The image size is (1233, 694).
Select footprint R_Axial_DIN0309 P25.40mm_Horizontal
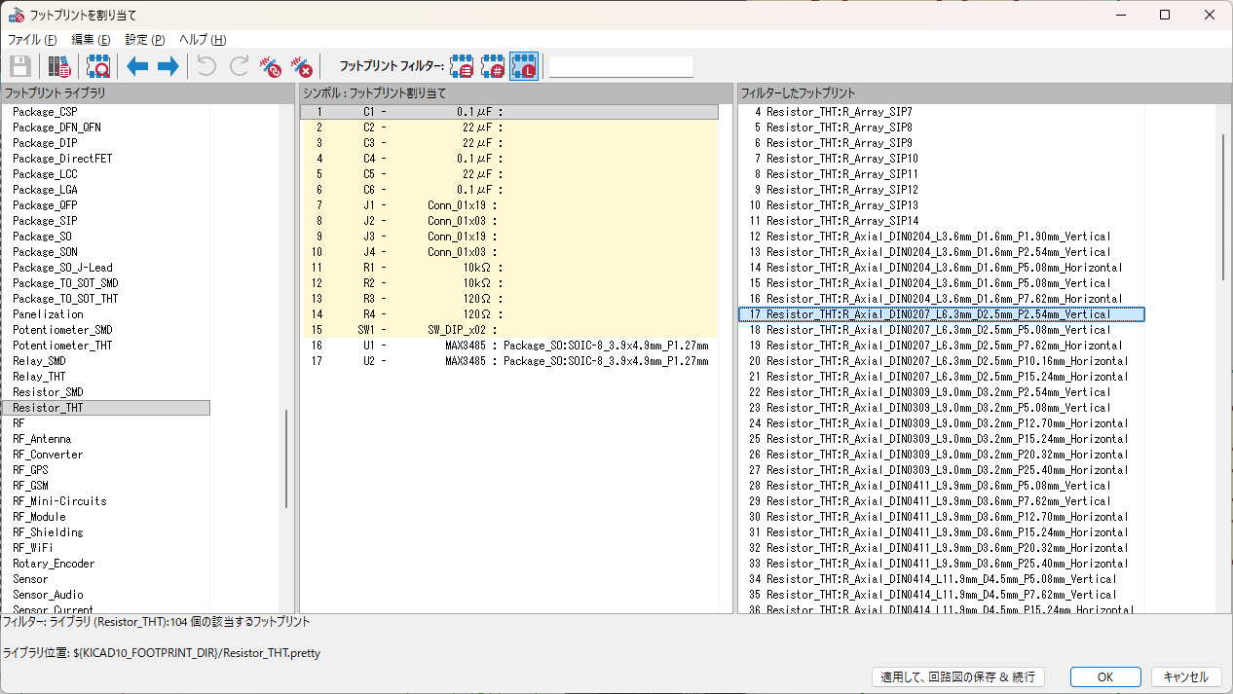click(x=941, y=470)
